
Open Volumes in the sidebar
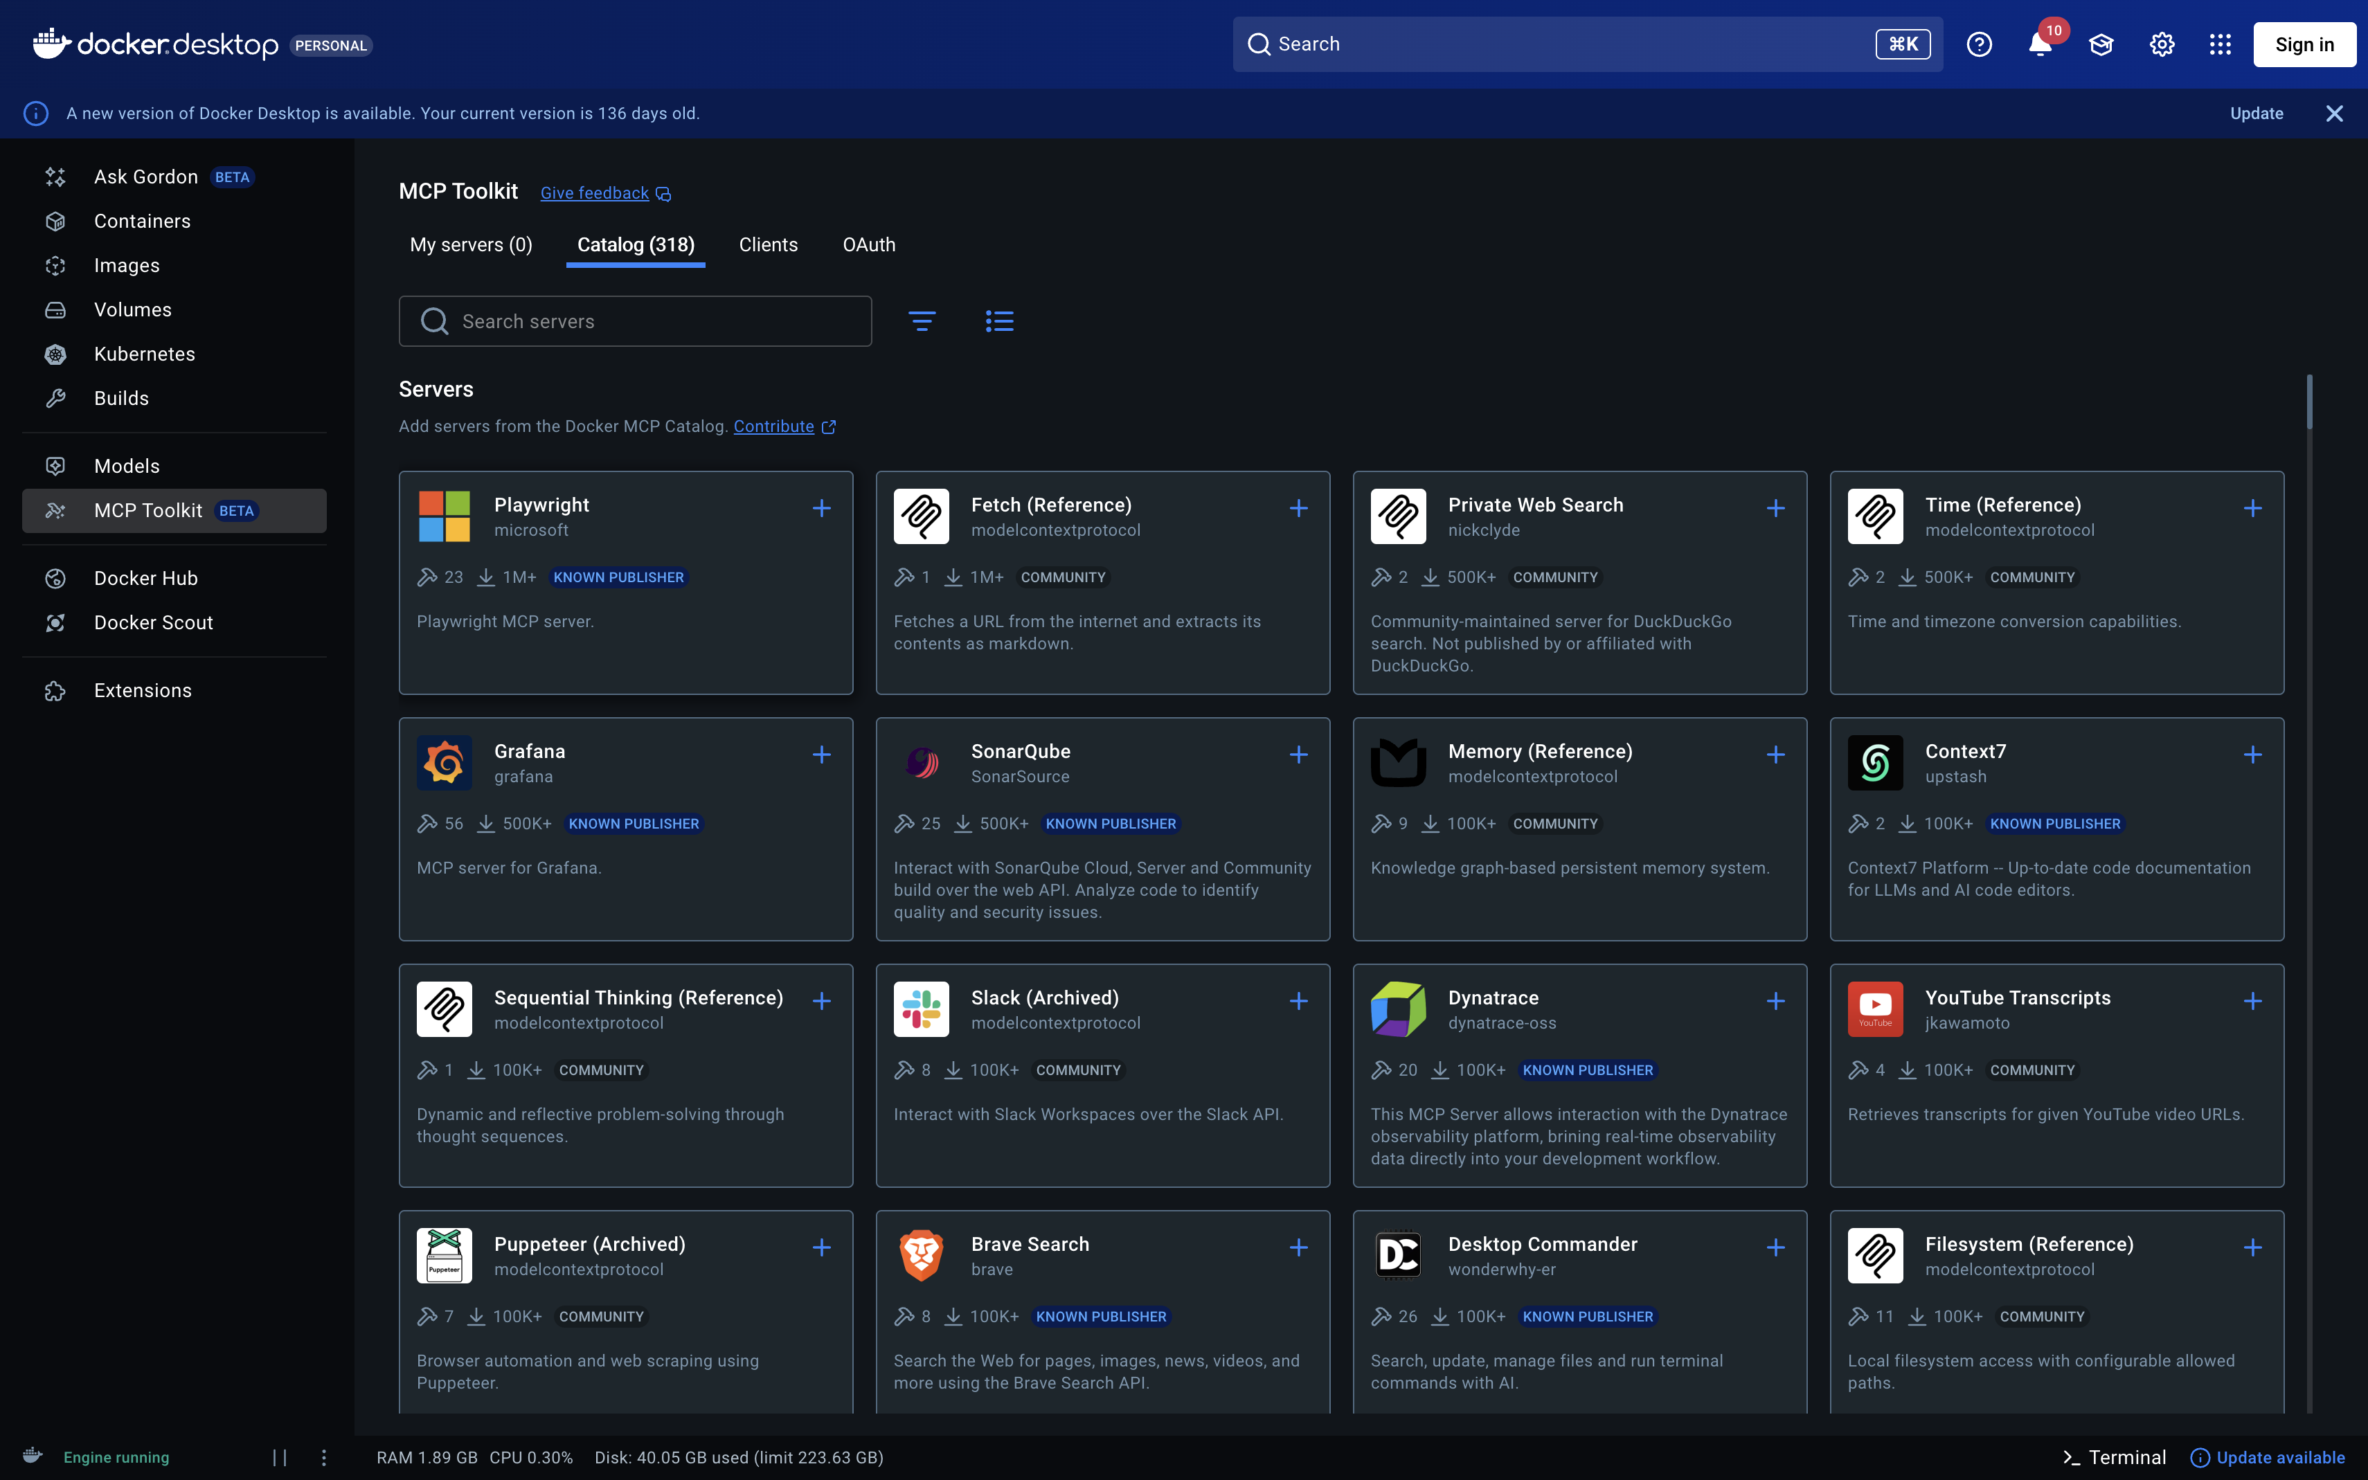pyautogui.click(x=174, y=309)
